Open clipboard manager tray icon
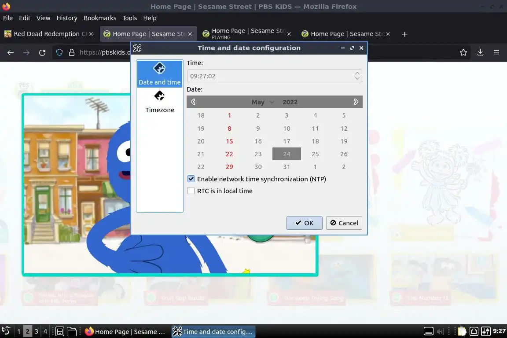 462,331
